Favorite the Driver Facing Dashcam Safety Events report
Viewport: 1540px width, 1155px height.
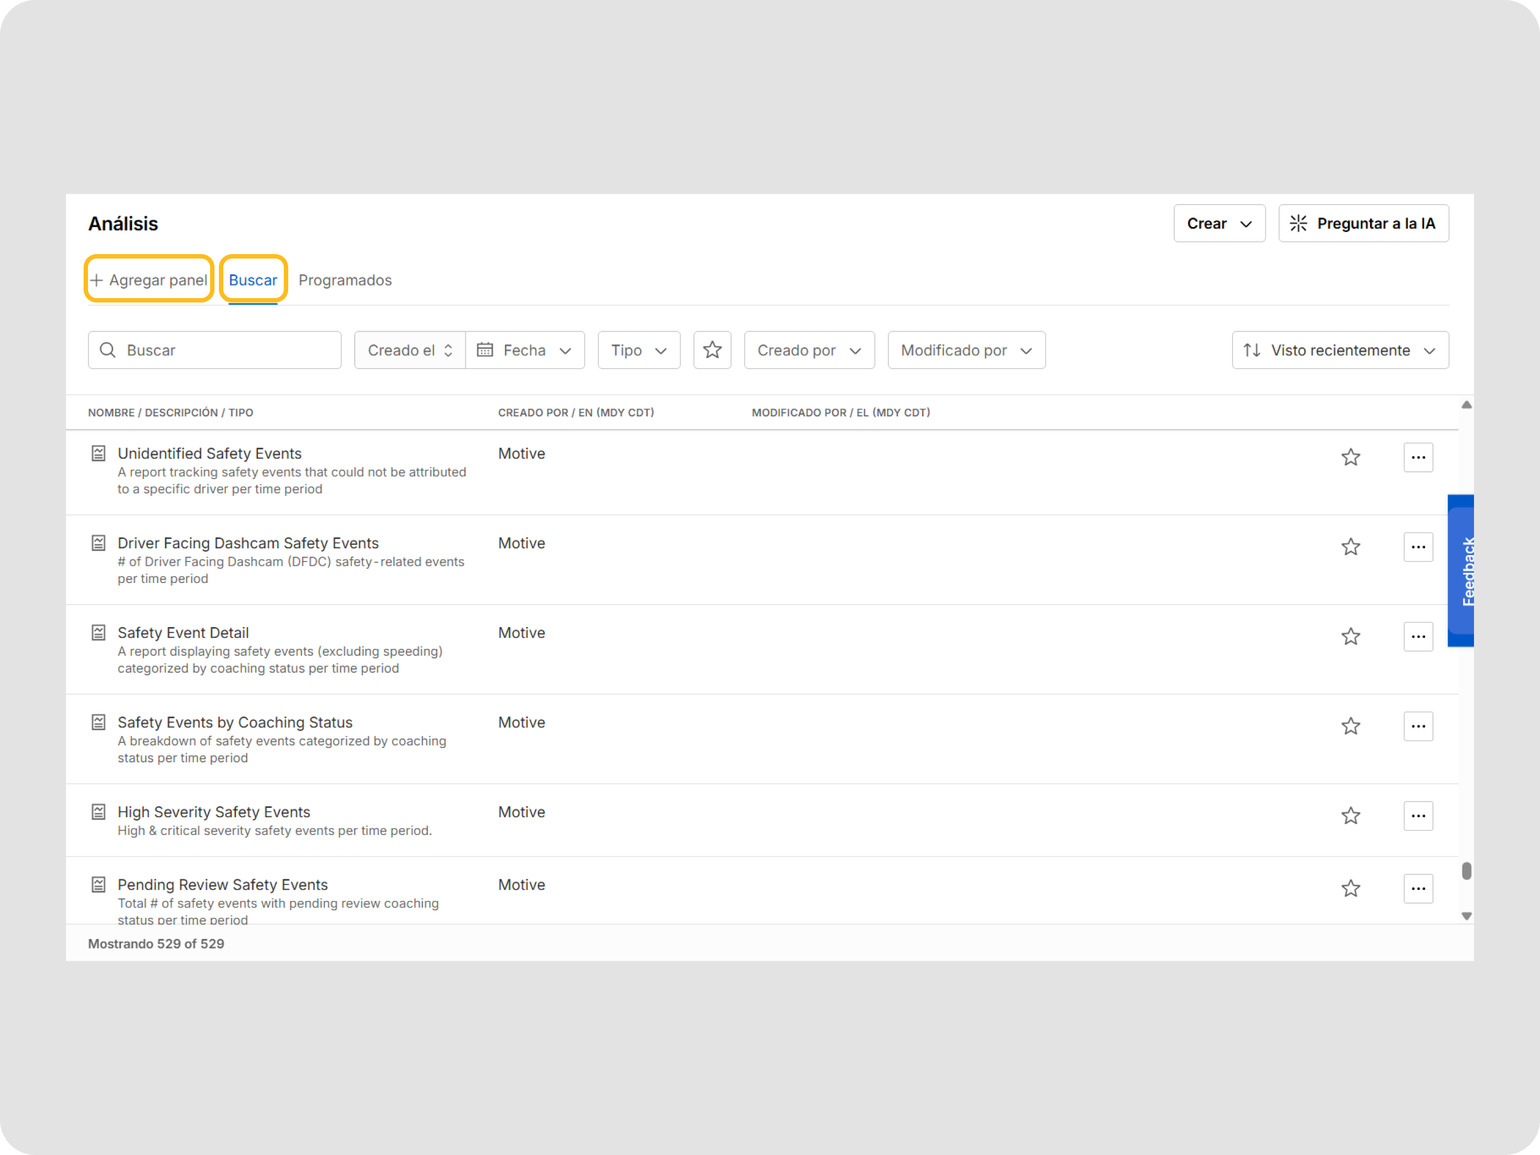coord(1350,547)
